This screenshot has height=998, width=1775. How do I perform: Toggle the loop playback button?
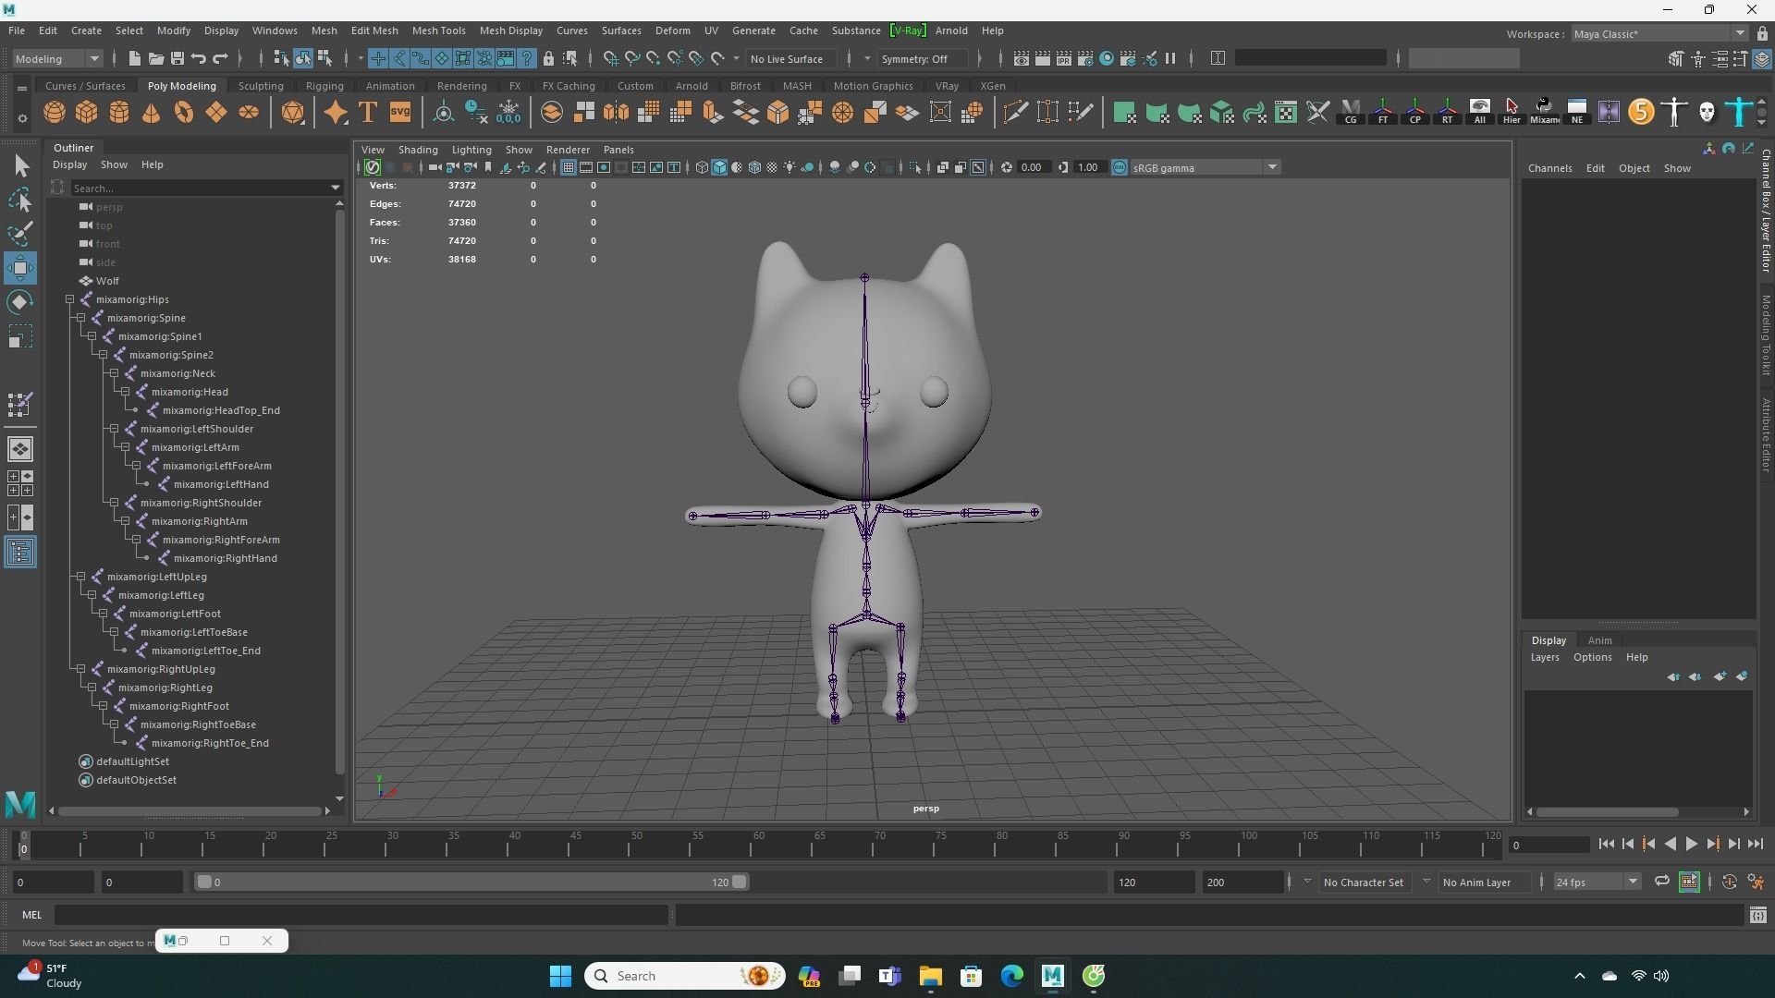(1661, 882)
